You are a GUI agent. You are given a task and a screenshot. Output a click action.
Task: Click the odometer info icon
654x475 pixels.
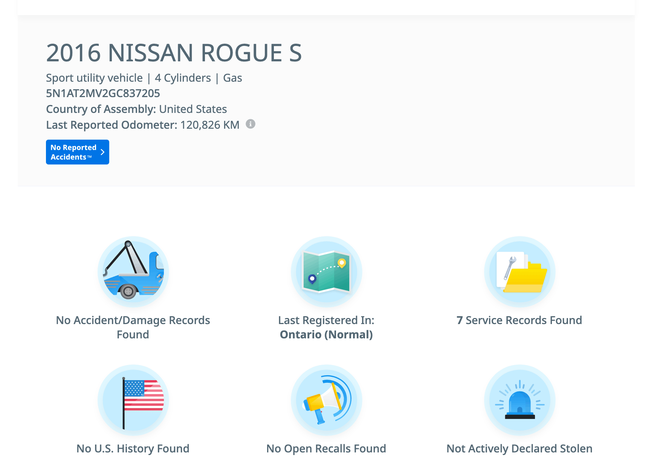(251, 124)
